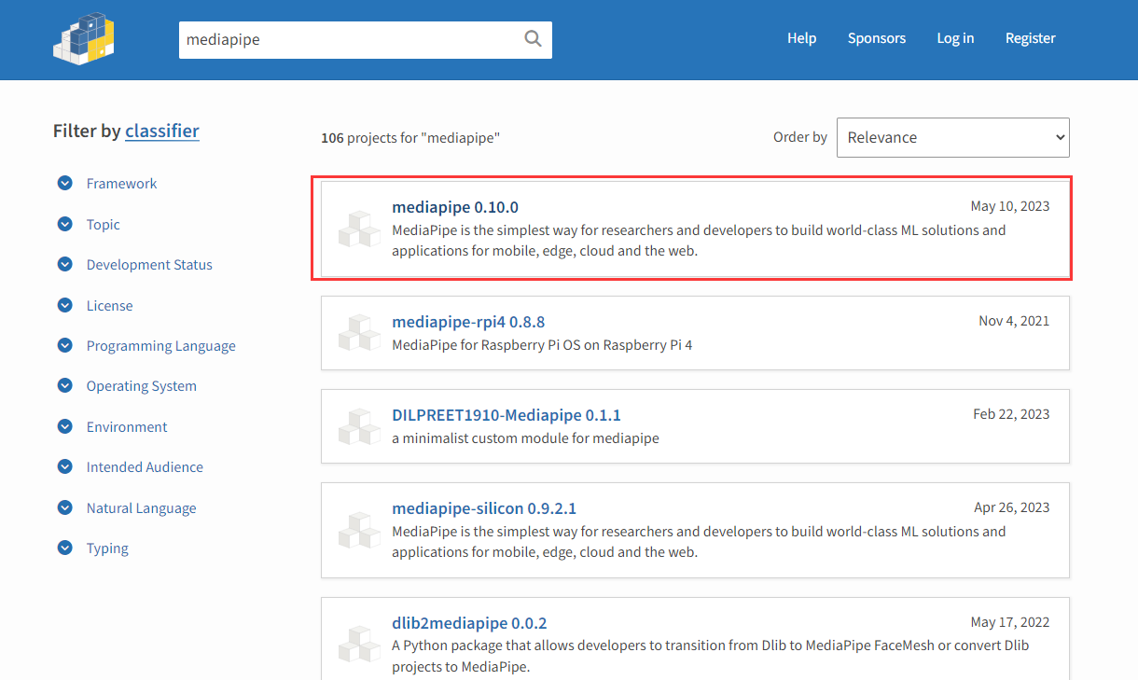Open the Order by Relevance dropdown
The width and height of the screenshot is (1138, 680).
point(952,137)
